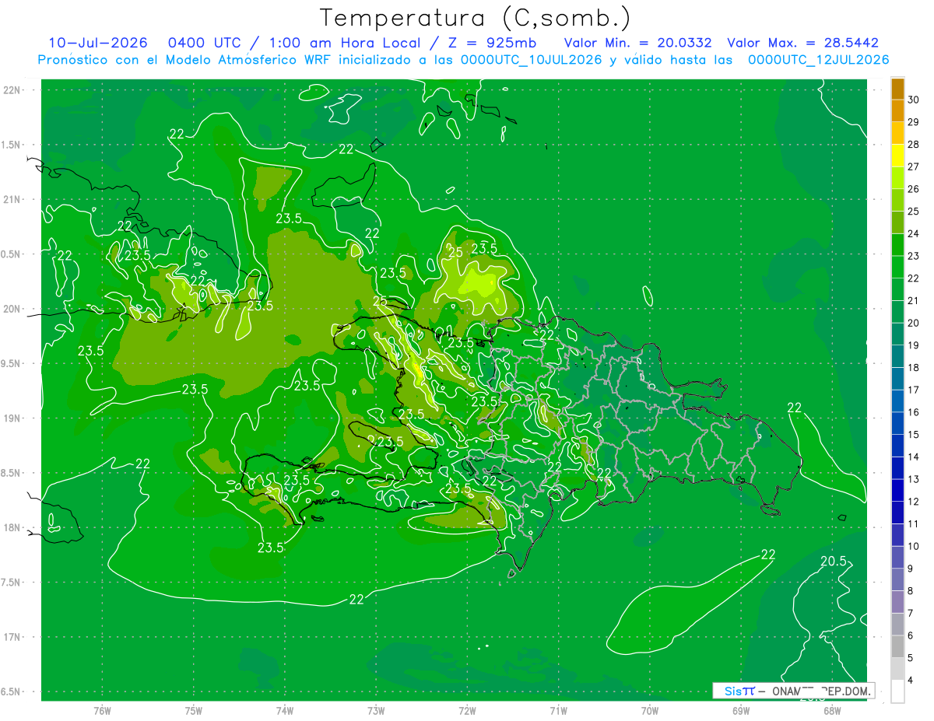
Task: Click the '76W' longitude axis label
Action: coord(102,711)
